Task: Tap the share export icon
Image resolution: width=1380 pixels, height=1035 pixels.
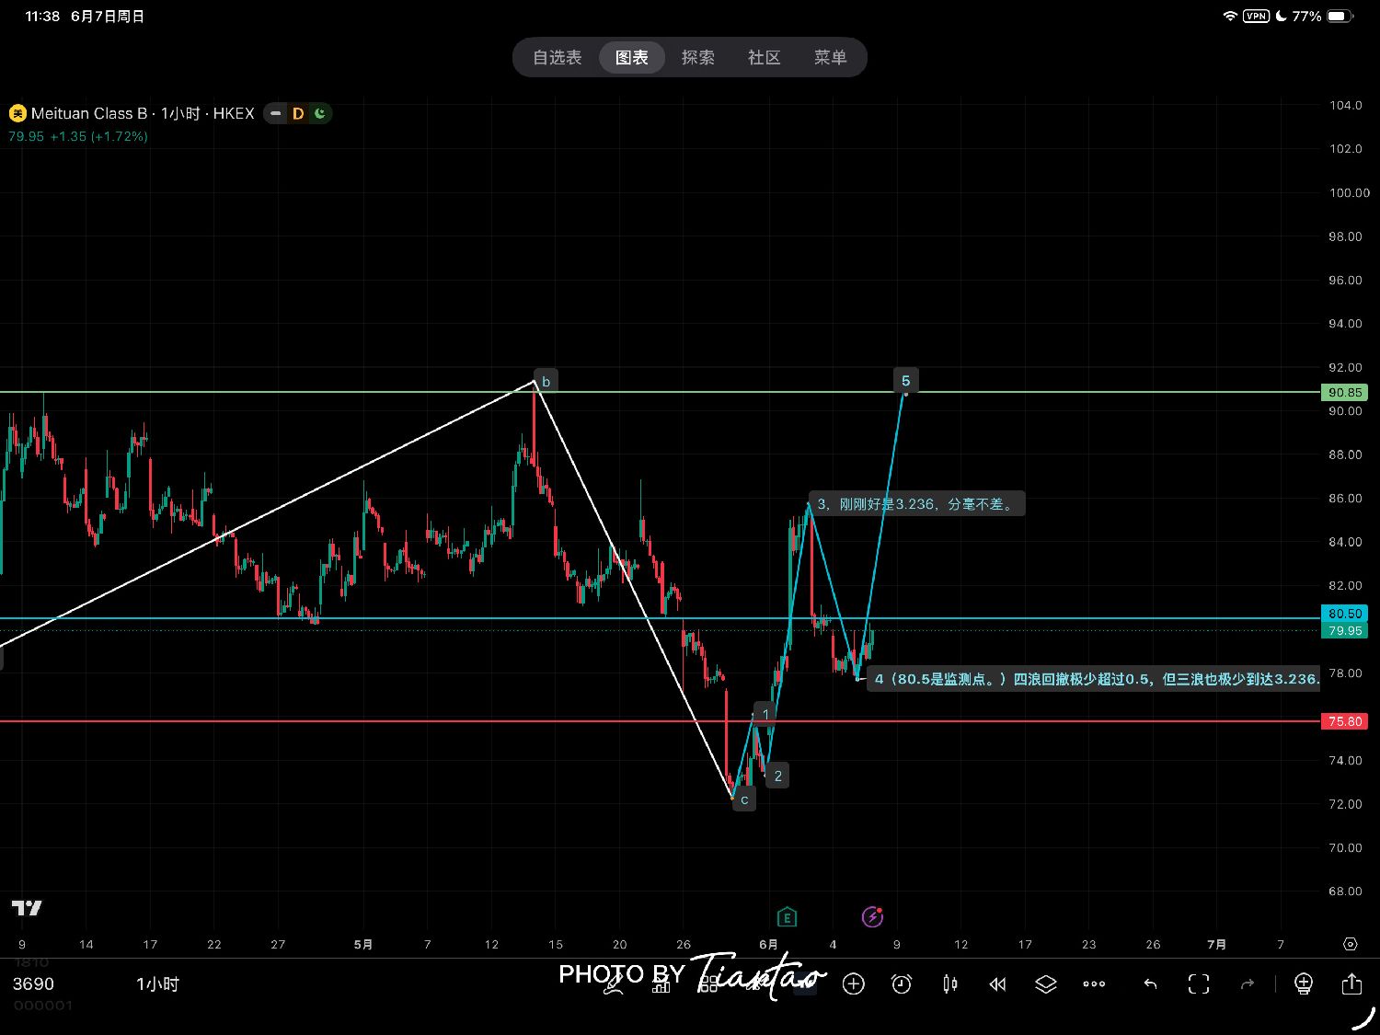Action: tap(1351, 983)
